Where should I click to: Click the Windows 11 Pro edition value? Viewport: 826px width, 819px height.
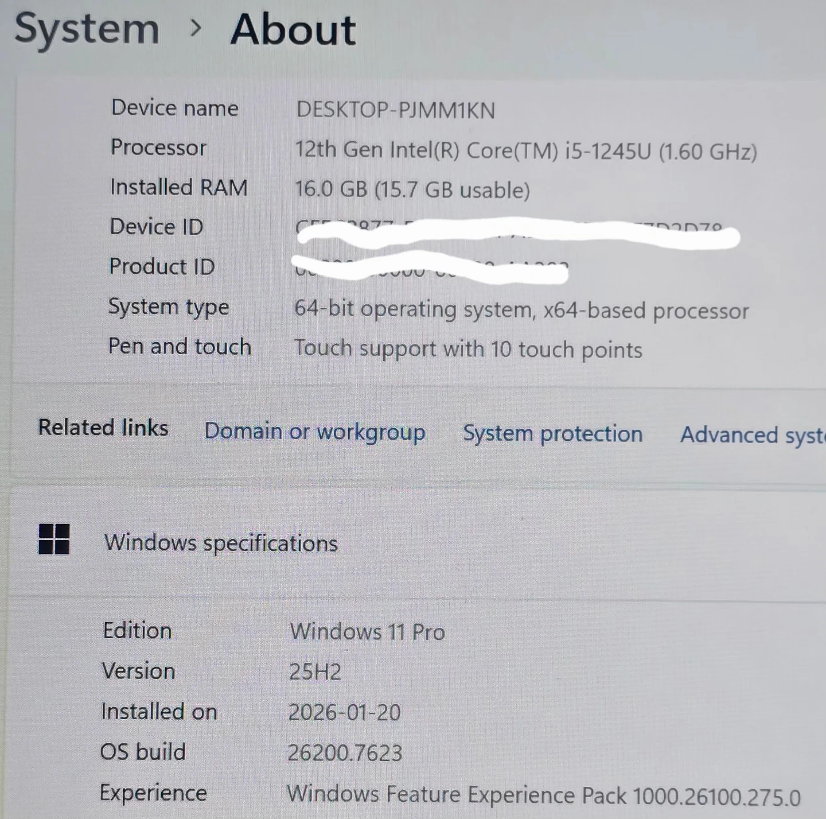tap(367, 632)
